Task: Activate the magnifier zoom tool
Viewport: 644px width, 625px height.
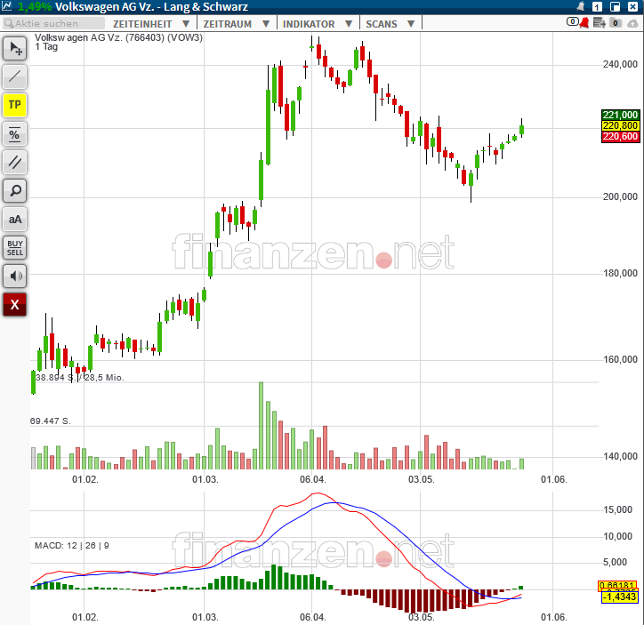Action: point(15,190)
